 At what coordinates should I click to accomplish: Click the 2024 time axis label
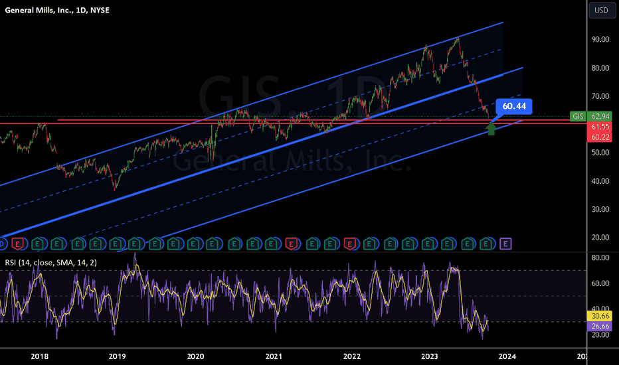[x=507, y=356]
